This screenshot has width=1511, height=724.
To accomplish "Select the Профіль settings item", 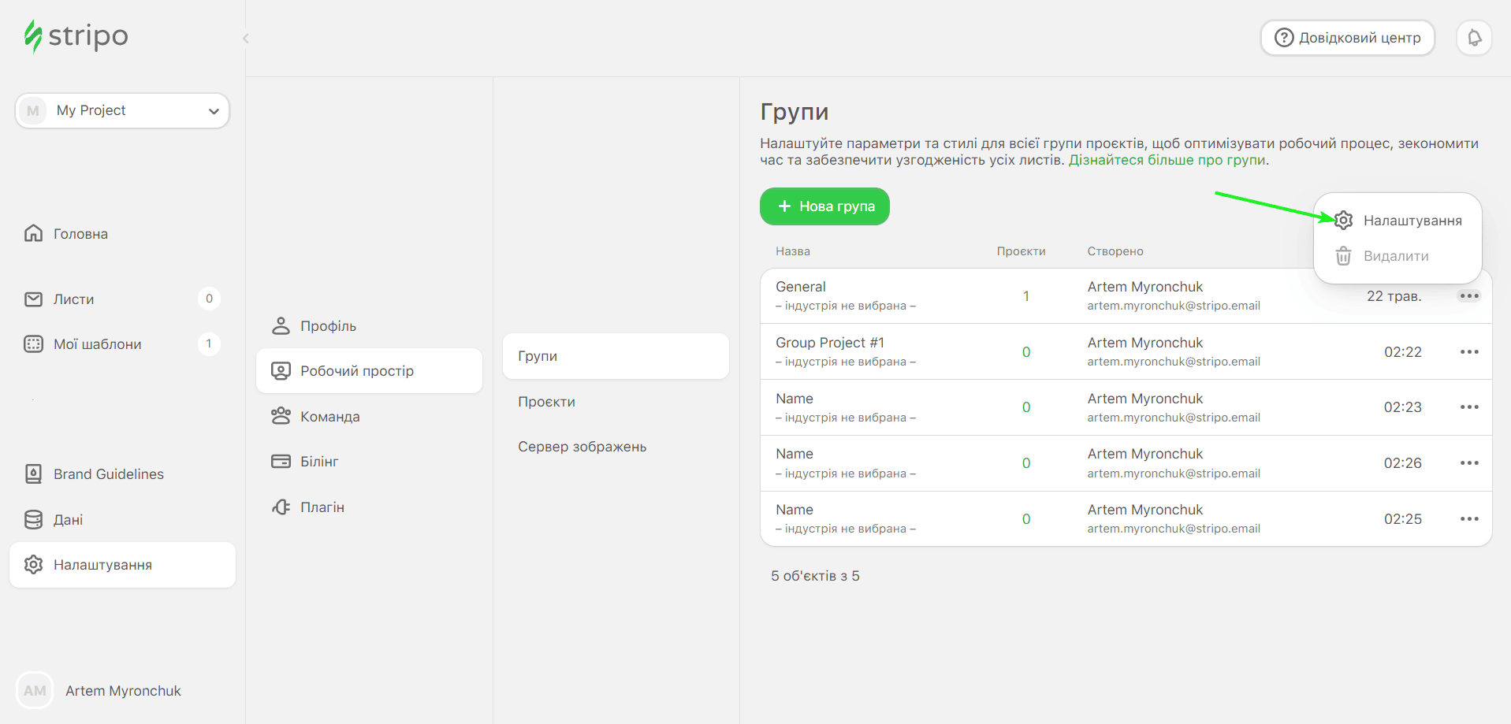I will point(328,326).
